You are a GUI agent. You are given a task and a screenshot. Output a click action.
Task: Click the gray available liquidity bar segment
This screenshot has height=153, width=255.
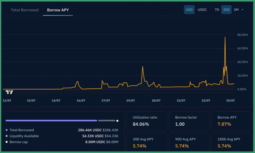pyautogui.click(x=107, y=121)
